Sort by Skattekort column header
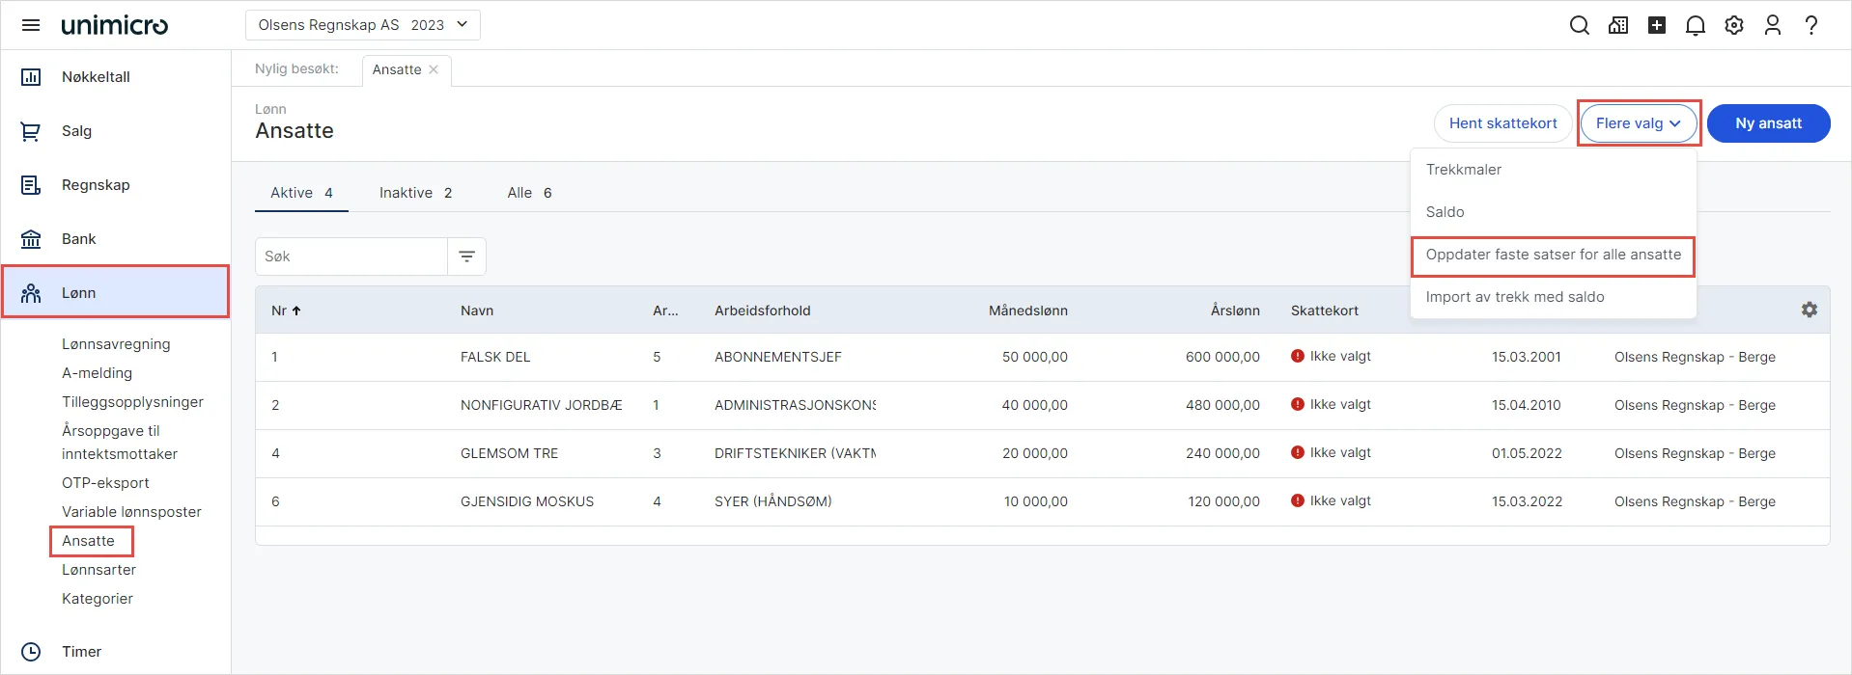This screenshot has width=1852, height=675. pos(1324,310)
